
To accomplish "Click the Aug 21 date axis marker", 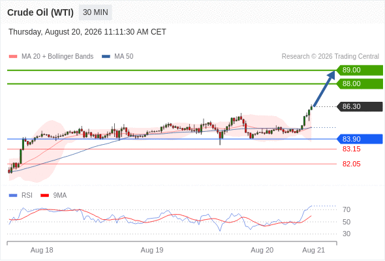I will 314,250.
